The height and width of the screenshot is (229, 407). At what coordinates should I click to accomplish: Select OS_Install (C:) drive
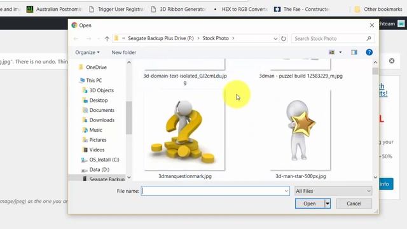point(100,160)
